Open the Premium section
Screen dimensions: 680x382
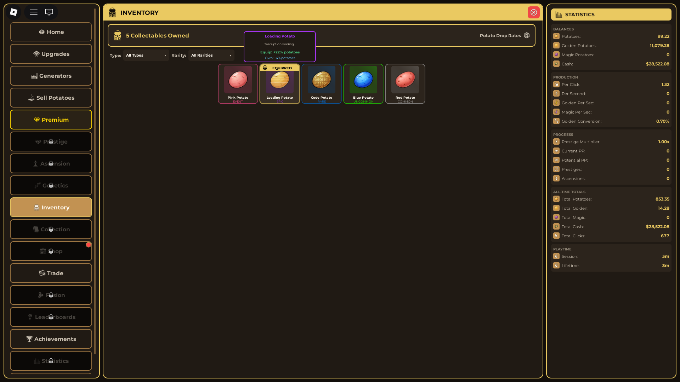click(x=51, y=120)
